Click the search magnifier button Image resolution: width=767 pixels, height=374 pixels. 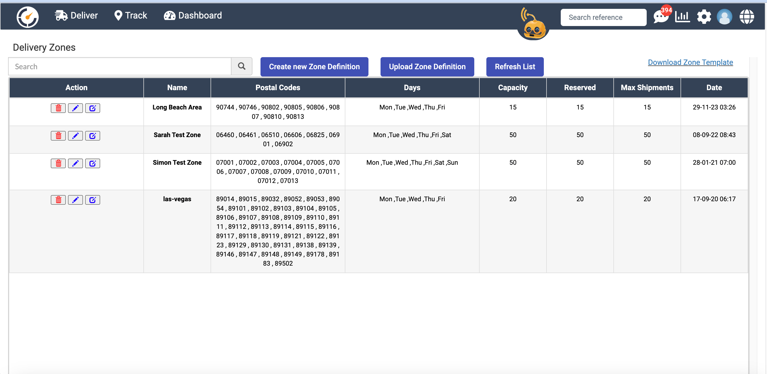tap(241, 66)
